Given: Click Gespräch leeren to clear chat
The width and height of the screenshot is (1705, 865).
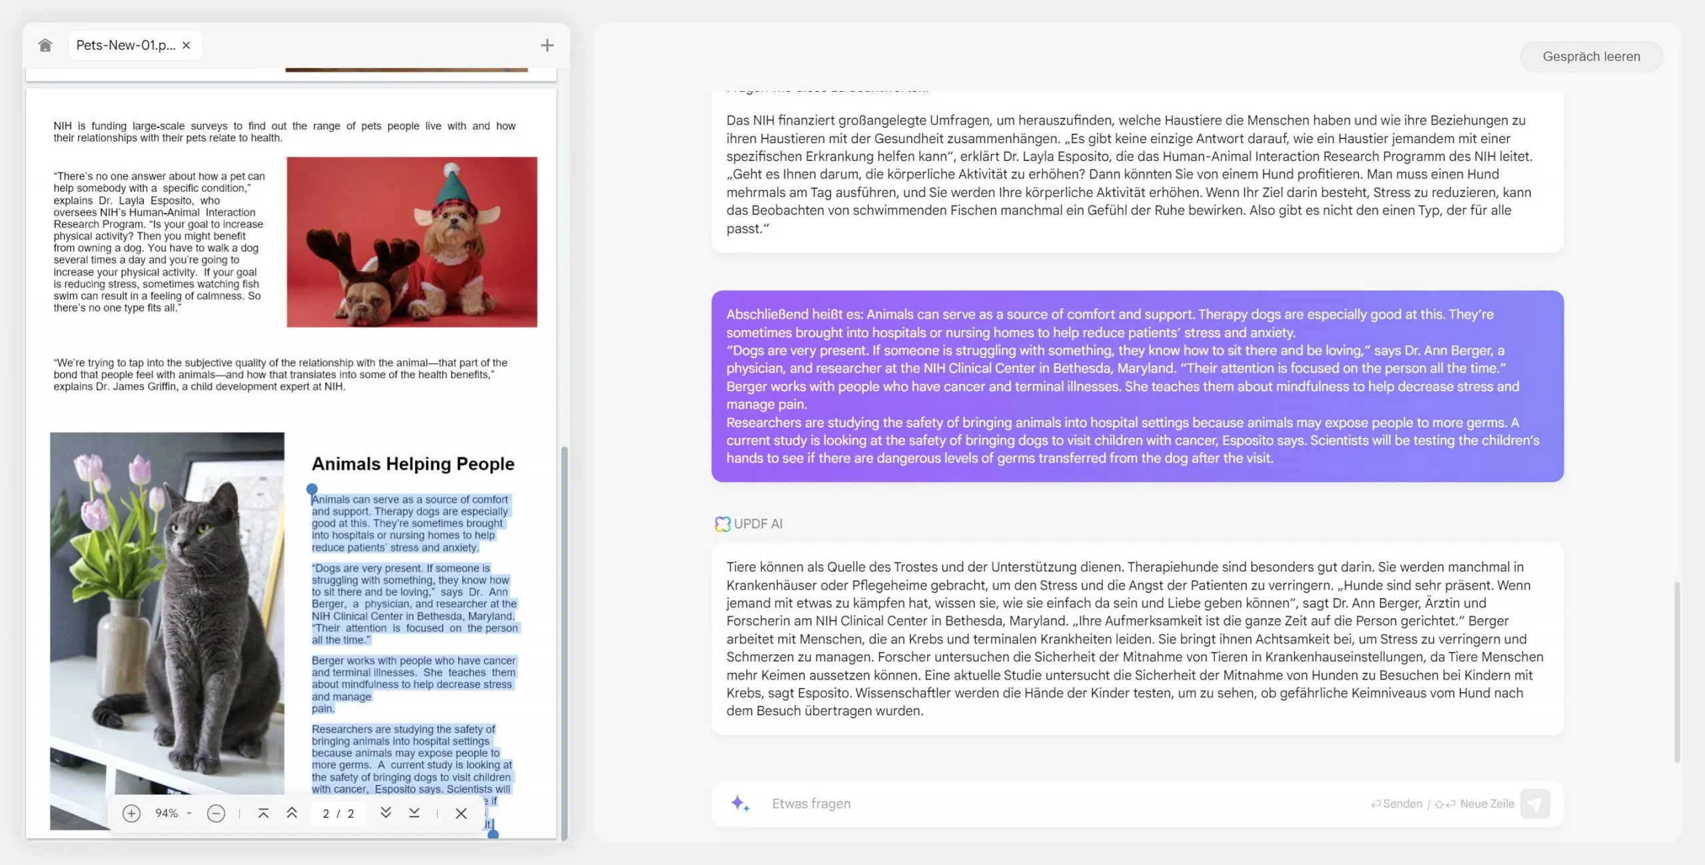Looking at the screenshot, I should click(x=1591, y=57).
